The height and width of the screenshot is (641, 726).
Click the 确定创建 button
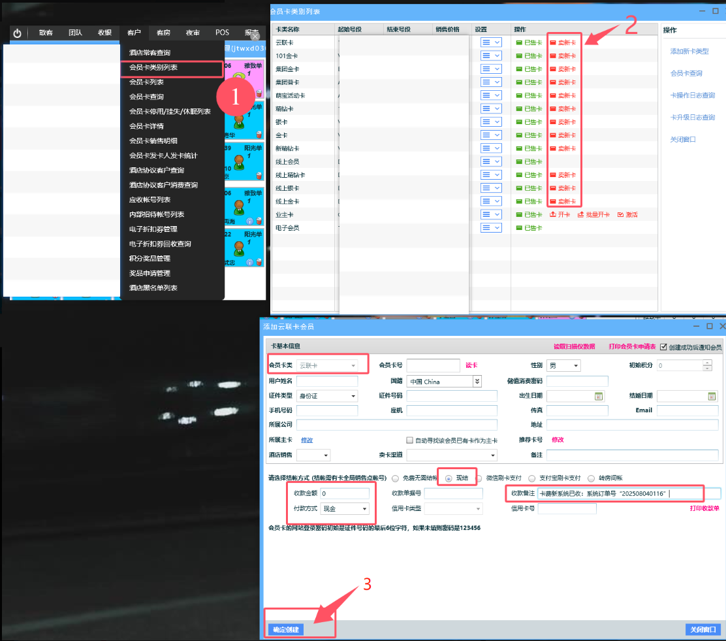click(x=285, y=629)
